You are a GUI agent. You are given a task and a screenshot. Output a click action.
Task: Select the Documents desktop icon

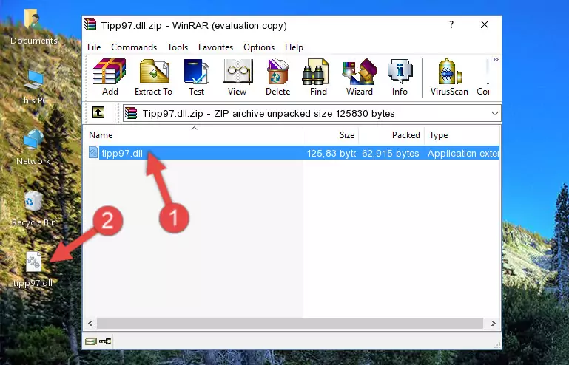click(x=33, y=27)
